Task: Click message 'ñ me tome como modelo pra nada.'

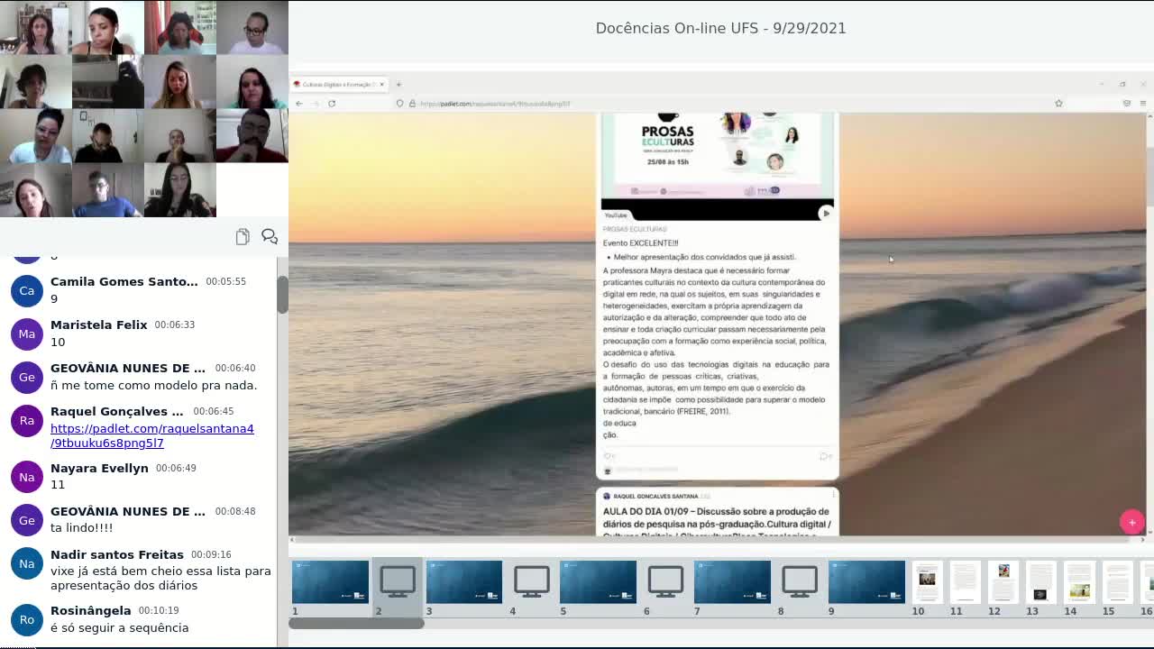Action: 154,385
